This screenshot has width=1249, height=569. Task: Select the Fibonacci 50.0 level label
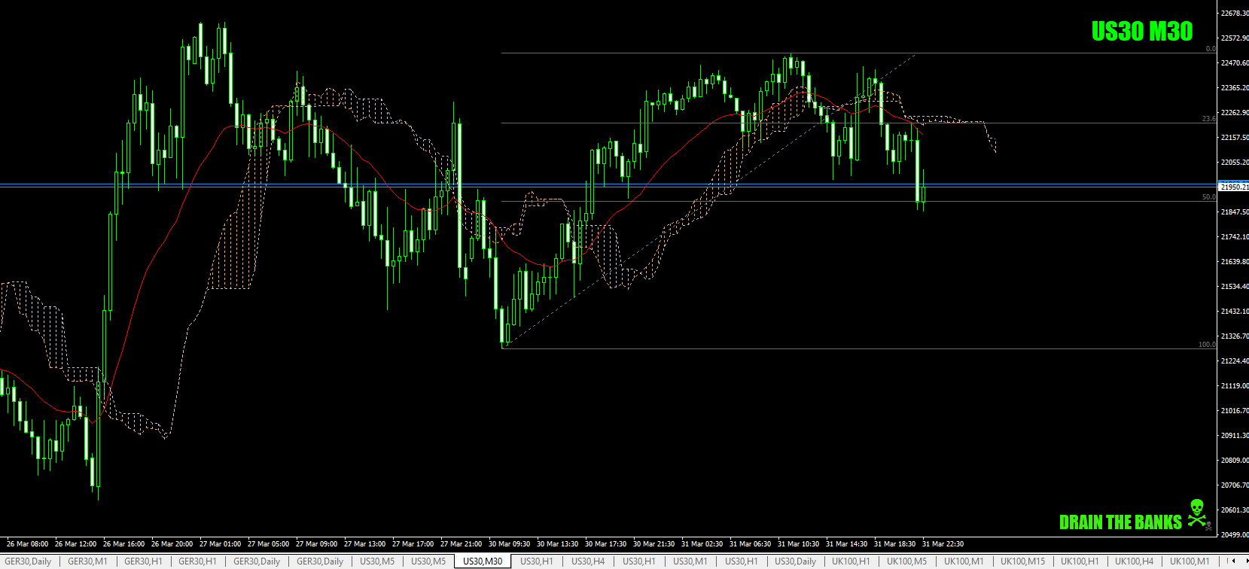pyautogui.click(x=1208, y=197)
